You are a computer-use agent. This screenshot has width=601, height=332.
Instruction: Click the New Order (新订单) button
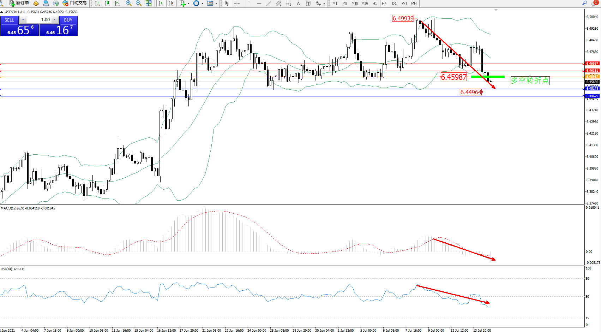coord(19,3)
